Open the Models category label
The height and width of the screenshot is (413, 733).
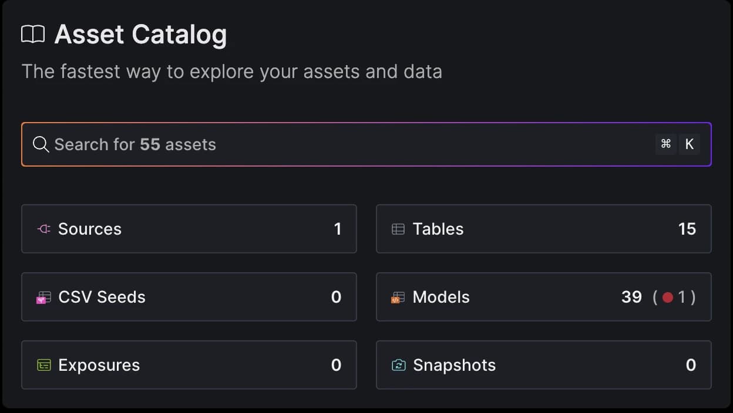[x=441, y=297]
